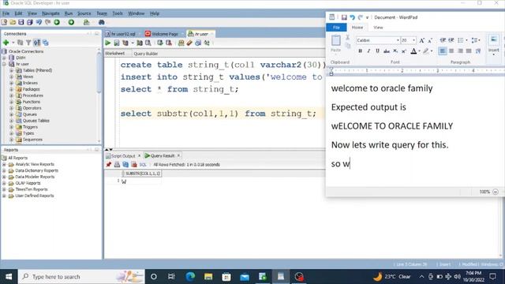
Task: Expand the DWH connection node
Action: 4,58
